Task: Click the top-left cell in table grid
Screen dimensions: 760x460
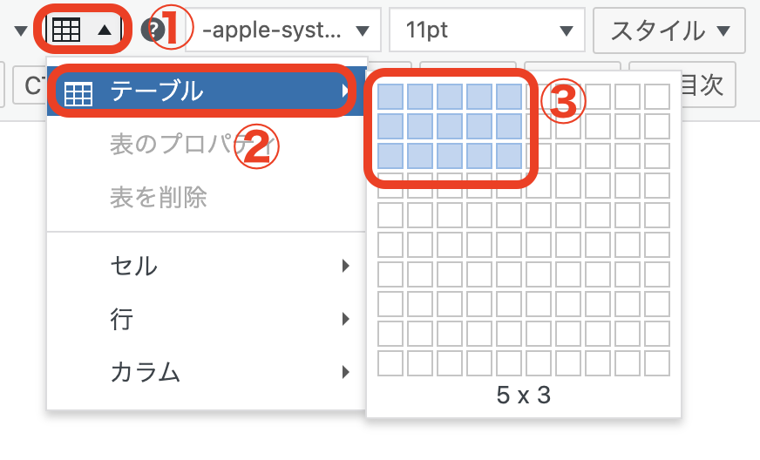Action: [x=390, y=97]
